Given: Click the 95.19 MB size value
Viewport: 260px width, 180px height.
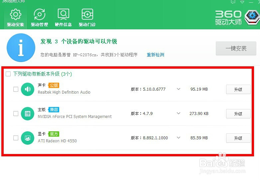Looking at the screenshot, I should point(199,89).
